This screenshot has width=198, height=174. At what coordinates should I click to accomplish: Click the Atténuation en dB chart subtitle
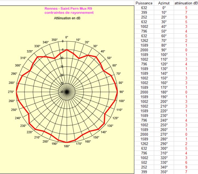point(67,18)
